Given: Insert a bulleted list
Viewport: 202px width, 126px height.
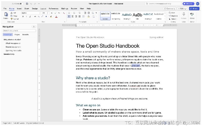Looking at the screenshot, I should pyautogui.click(x=69, y=13).
